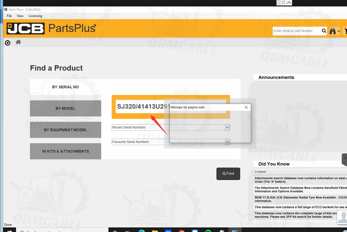Select the BY EQUIPMENT MODEL tab

(x=65, y=130)
